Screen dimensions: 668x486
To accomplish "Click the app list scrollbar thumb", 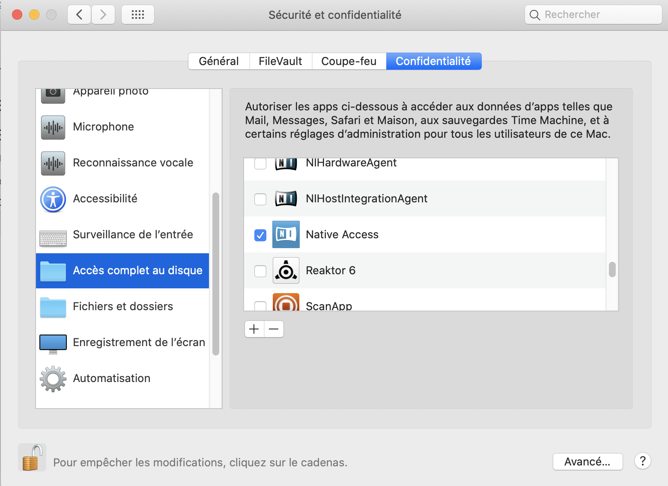I will coord(612,270).
